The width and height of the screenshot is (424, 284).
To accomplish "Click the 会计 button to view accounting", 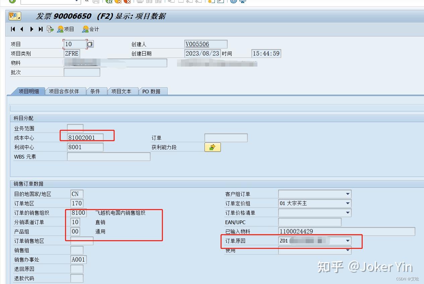I will click(90, 29).
